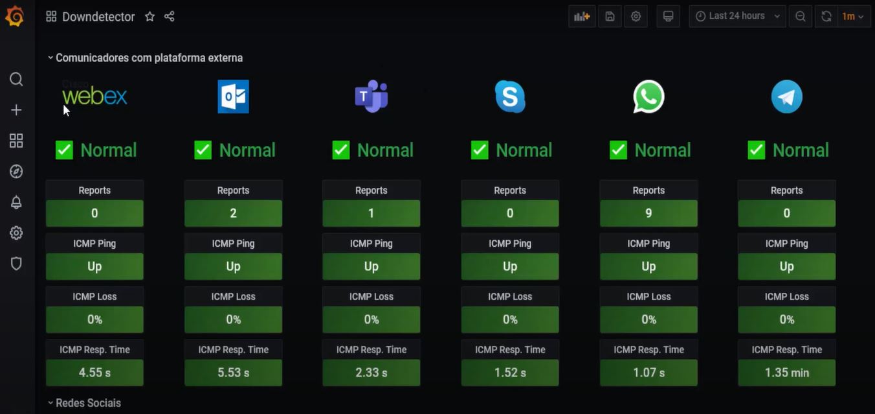Click the Microsoft Teams logo
This screenshot has width=875, height=414.
click(x=371, y=97)
